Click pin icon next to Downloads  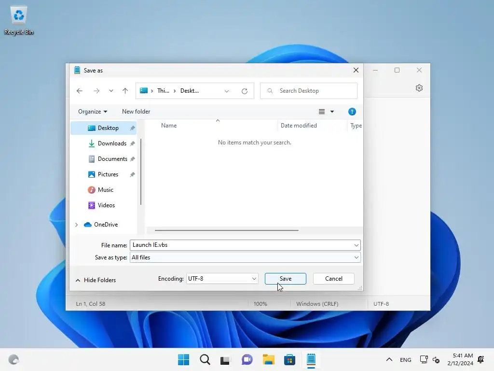click(x=133, y=143)
